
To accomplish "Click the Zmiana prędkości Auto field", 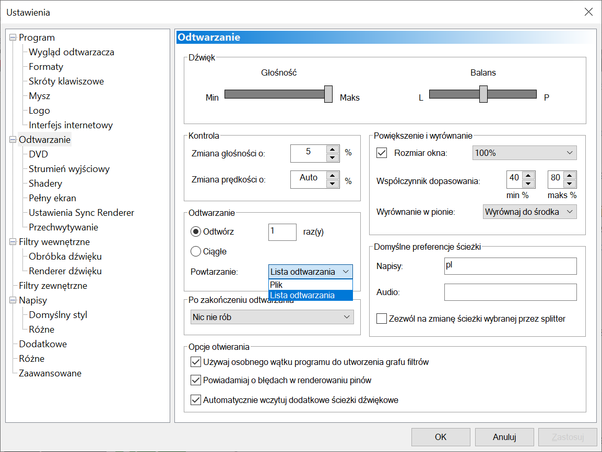I will pos(308,179).
